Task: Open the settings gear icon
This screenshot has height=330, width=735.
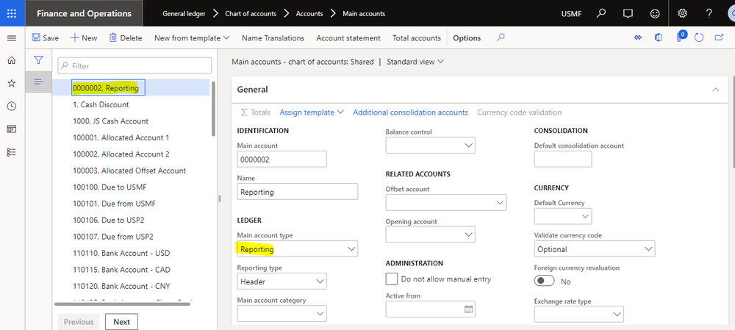Action: tap(682, 13)
